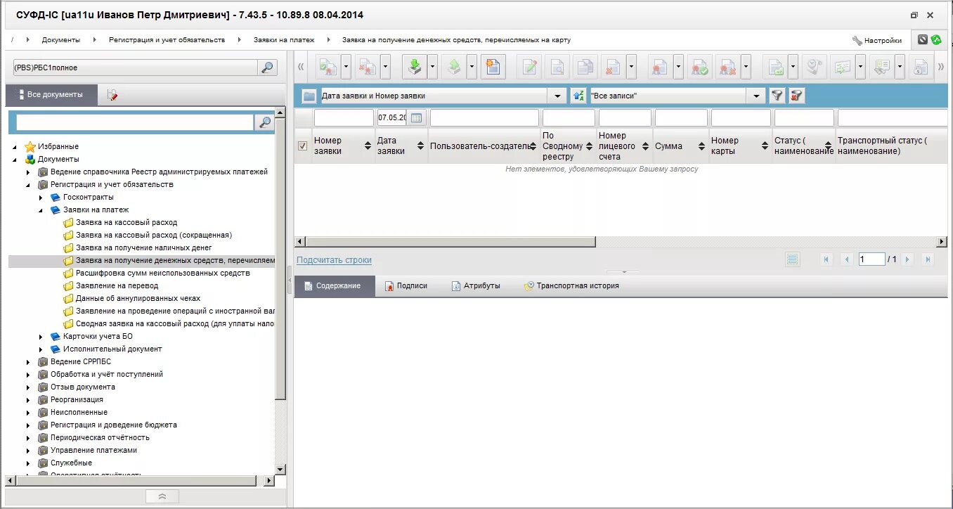This screenshot has width=953, height=509.
Task: Switch to the Транспортная история tab
Action: click(571, 285)
